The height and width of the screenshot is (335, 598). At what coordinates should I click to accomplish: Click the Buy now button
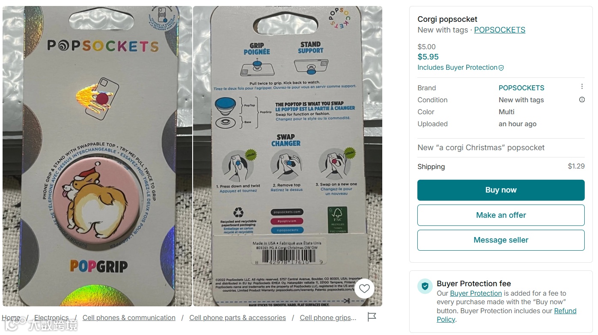point(501,190)
